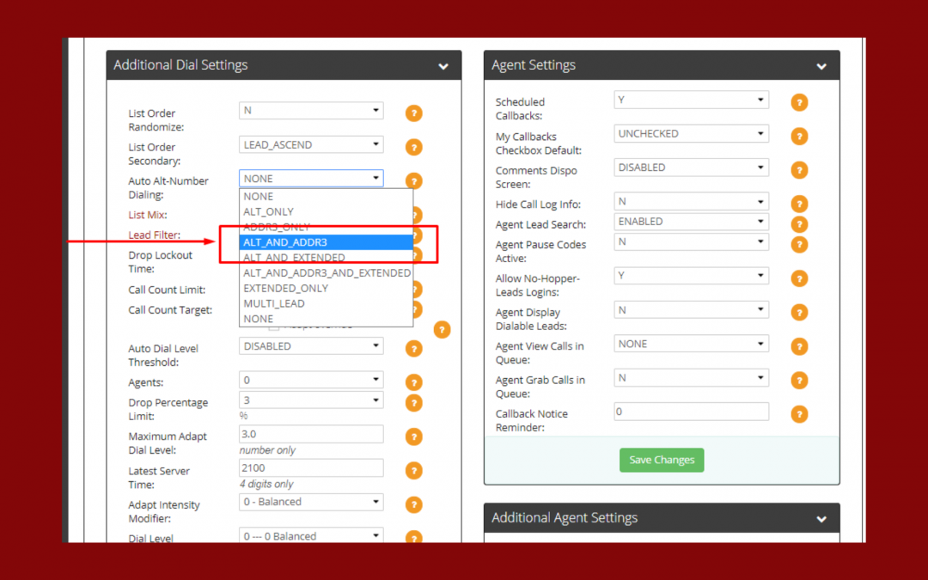928x580 pixels.
Task: Open help for List Order Randomize
Action: click(x=413, y=113)
